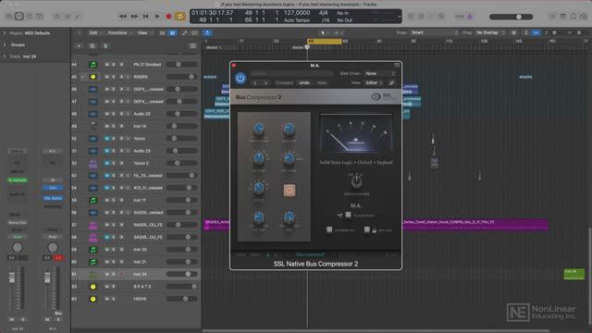Screen dimensions: 592x333
Task: Add a new track with the plus button
Action: tap(79, 46)
